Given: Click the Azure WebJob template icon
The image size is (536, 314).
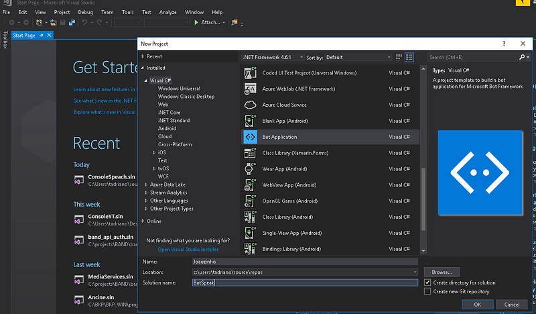Looking at the screenshot, I should pos(250,89).
